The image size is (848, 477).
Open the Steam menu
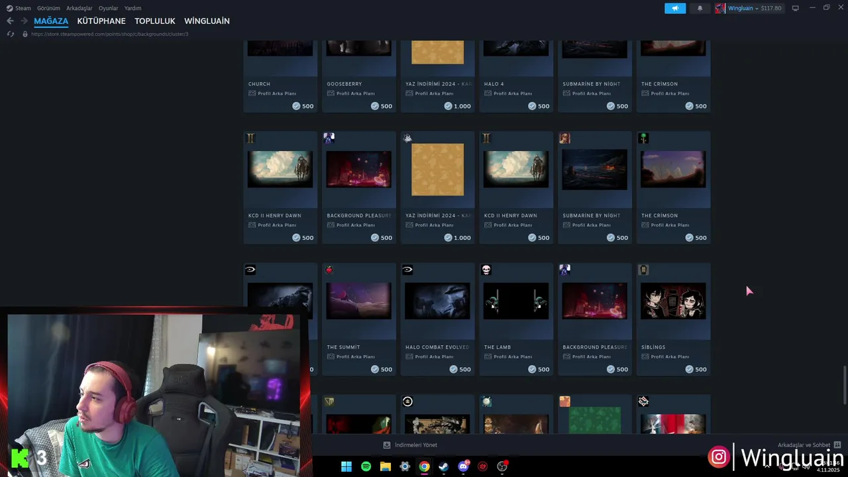(23, 8)
